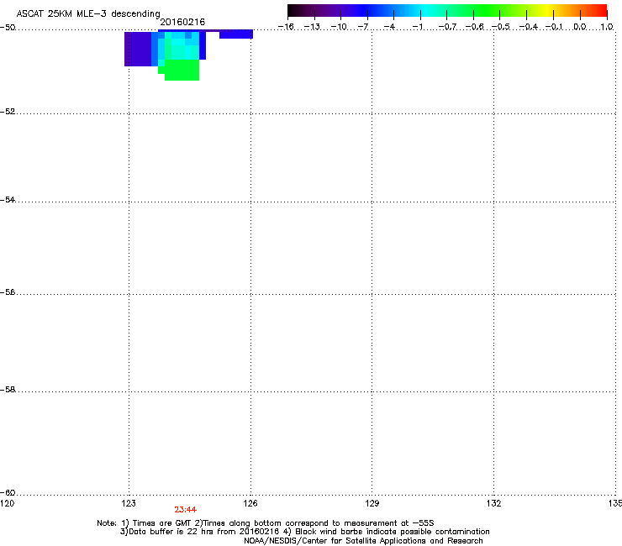Click the "ASCAT 25KM MLE-3 descending" title
The height and width of the screenshot is (546, 622).
coord(88,14)
